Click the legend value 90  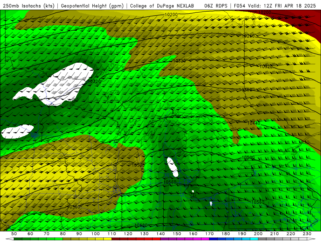click(x=79, y=234)
